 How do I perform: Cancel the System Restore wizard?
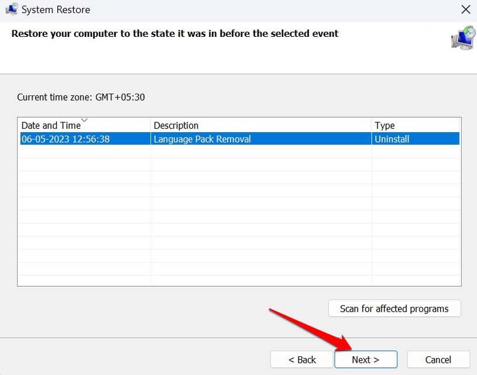coord(438,359)
